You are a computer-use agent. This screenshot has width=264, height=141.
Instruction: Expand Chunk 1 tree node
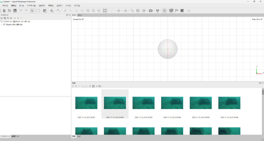(x=1, y=25)
